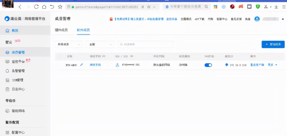Click the browser refresh icon
Image resolution: width=287 pixels, height=136 pixels.
point(36,7)
